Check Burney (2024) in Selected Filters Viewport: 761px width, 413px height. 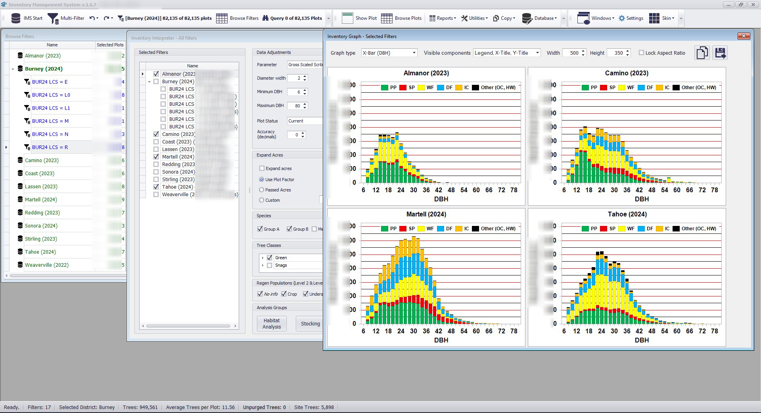click(x=156, y=81)
